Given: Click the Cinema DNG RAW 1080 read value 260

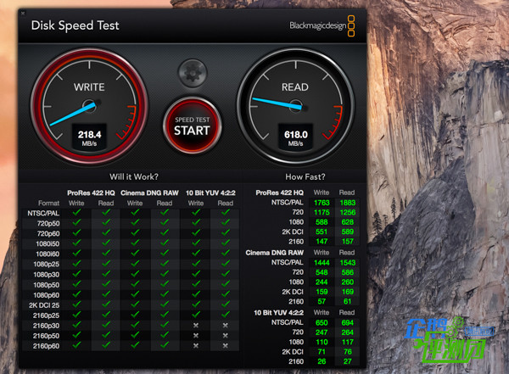Looking at the screenshot, I should click(x=347, y=282).
